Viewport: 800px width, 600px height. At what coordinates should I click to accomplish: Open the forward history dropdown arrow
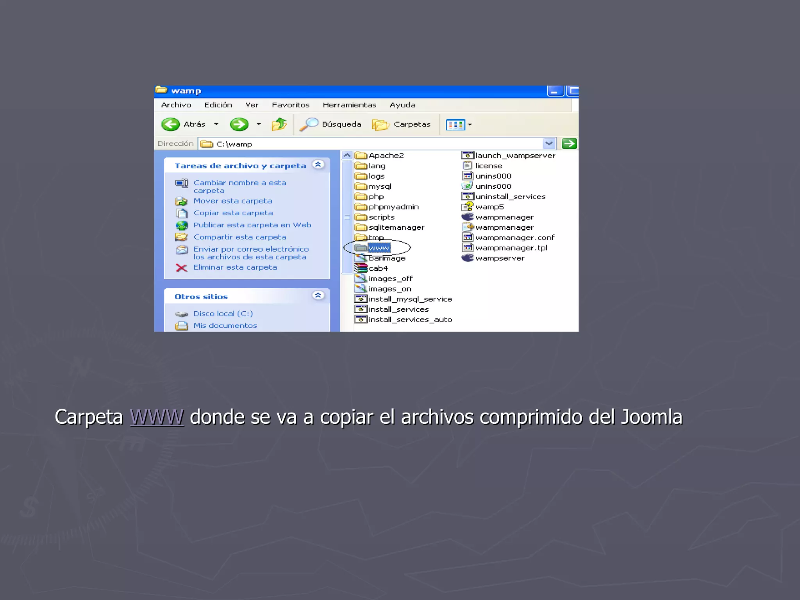point(259,124)
